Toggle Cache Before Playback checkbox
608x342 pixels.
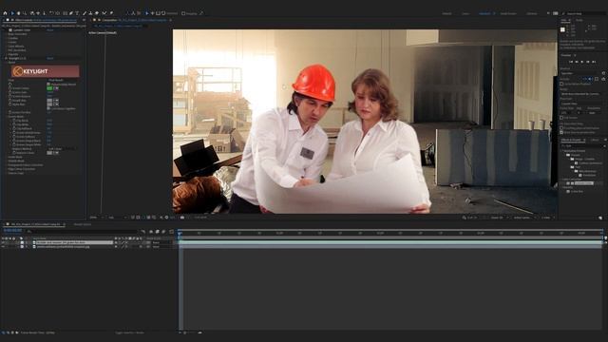click(561, 84)
